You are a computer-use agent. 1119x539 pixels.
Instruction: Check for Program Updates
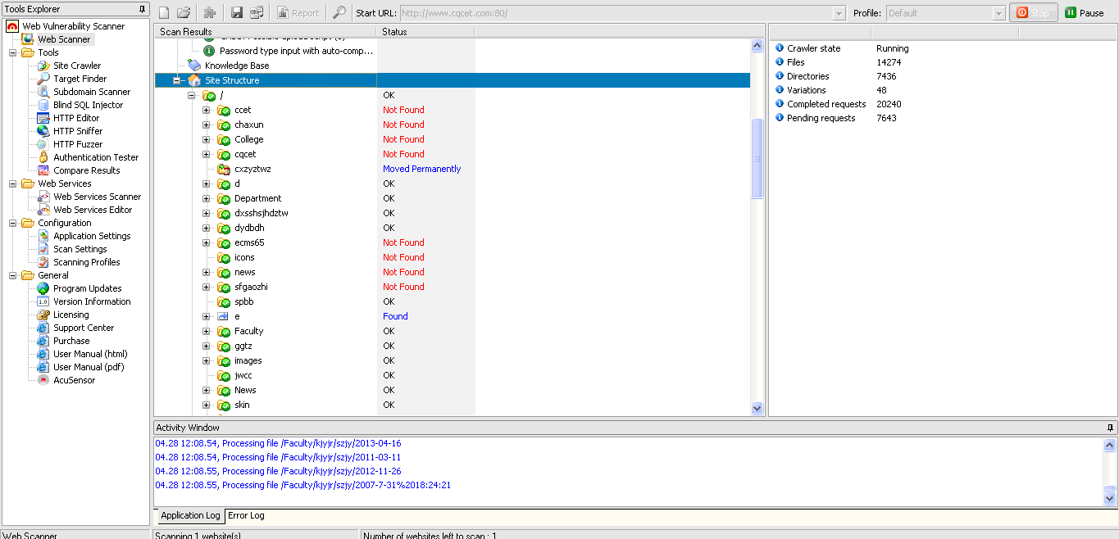tap(87, 288)
